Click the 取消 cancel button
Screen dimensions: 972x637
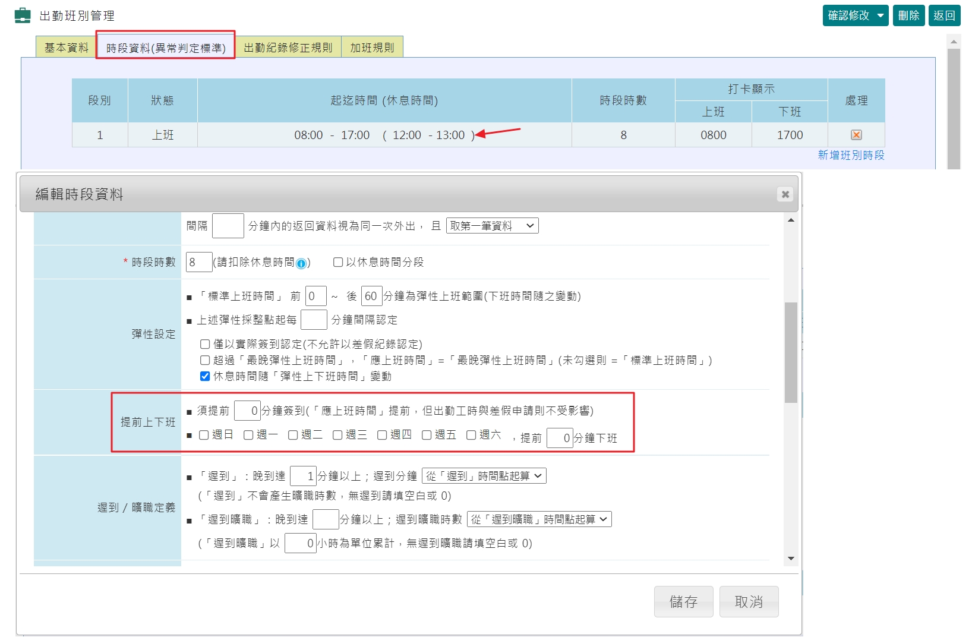(x=749, y=601)
